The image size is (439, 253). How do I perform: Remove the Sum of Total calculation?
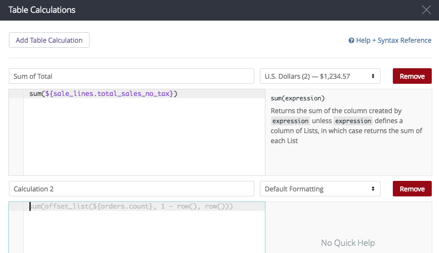coord(412,76)
